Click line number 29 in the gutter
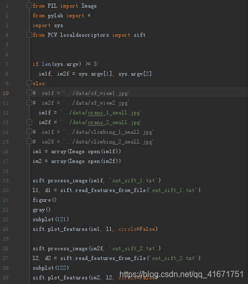Image resolution: width=248 pixels, height=284 pixels. (6, 277)
